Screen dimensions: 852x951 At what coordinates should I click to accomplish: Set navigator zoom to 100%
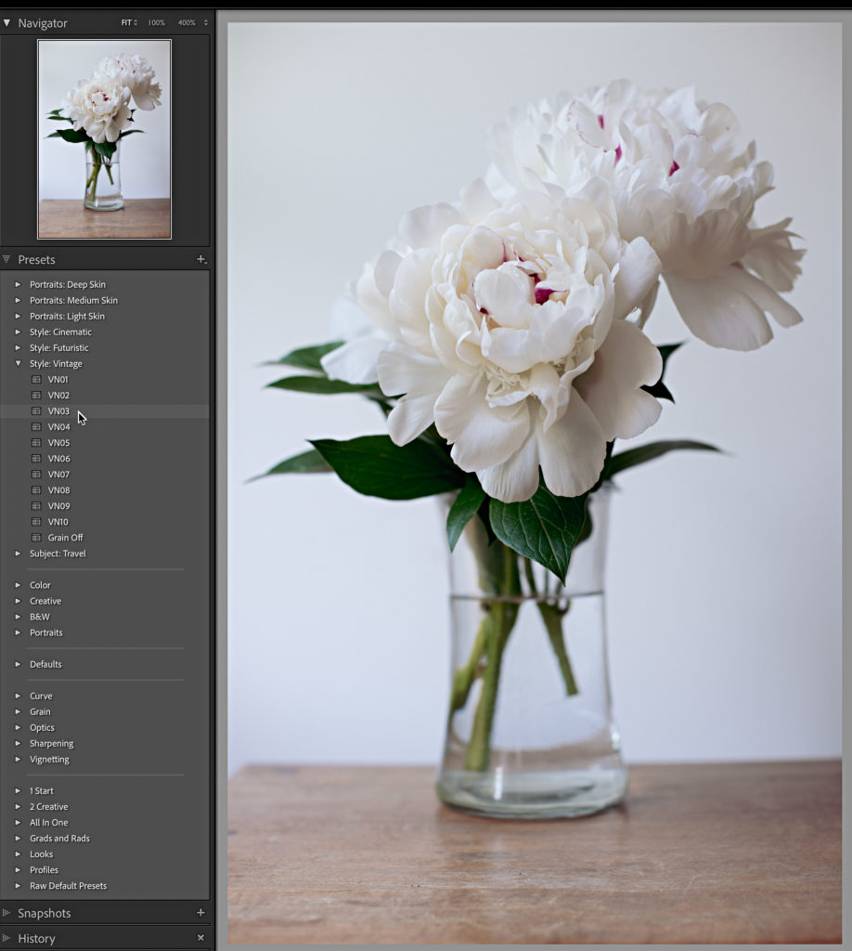point(156,22)
